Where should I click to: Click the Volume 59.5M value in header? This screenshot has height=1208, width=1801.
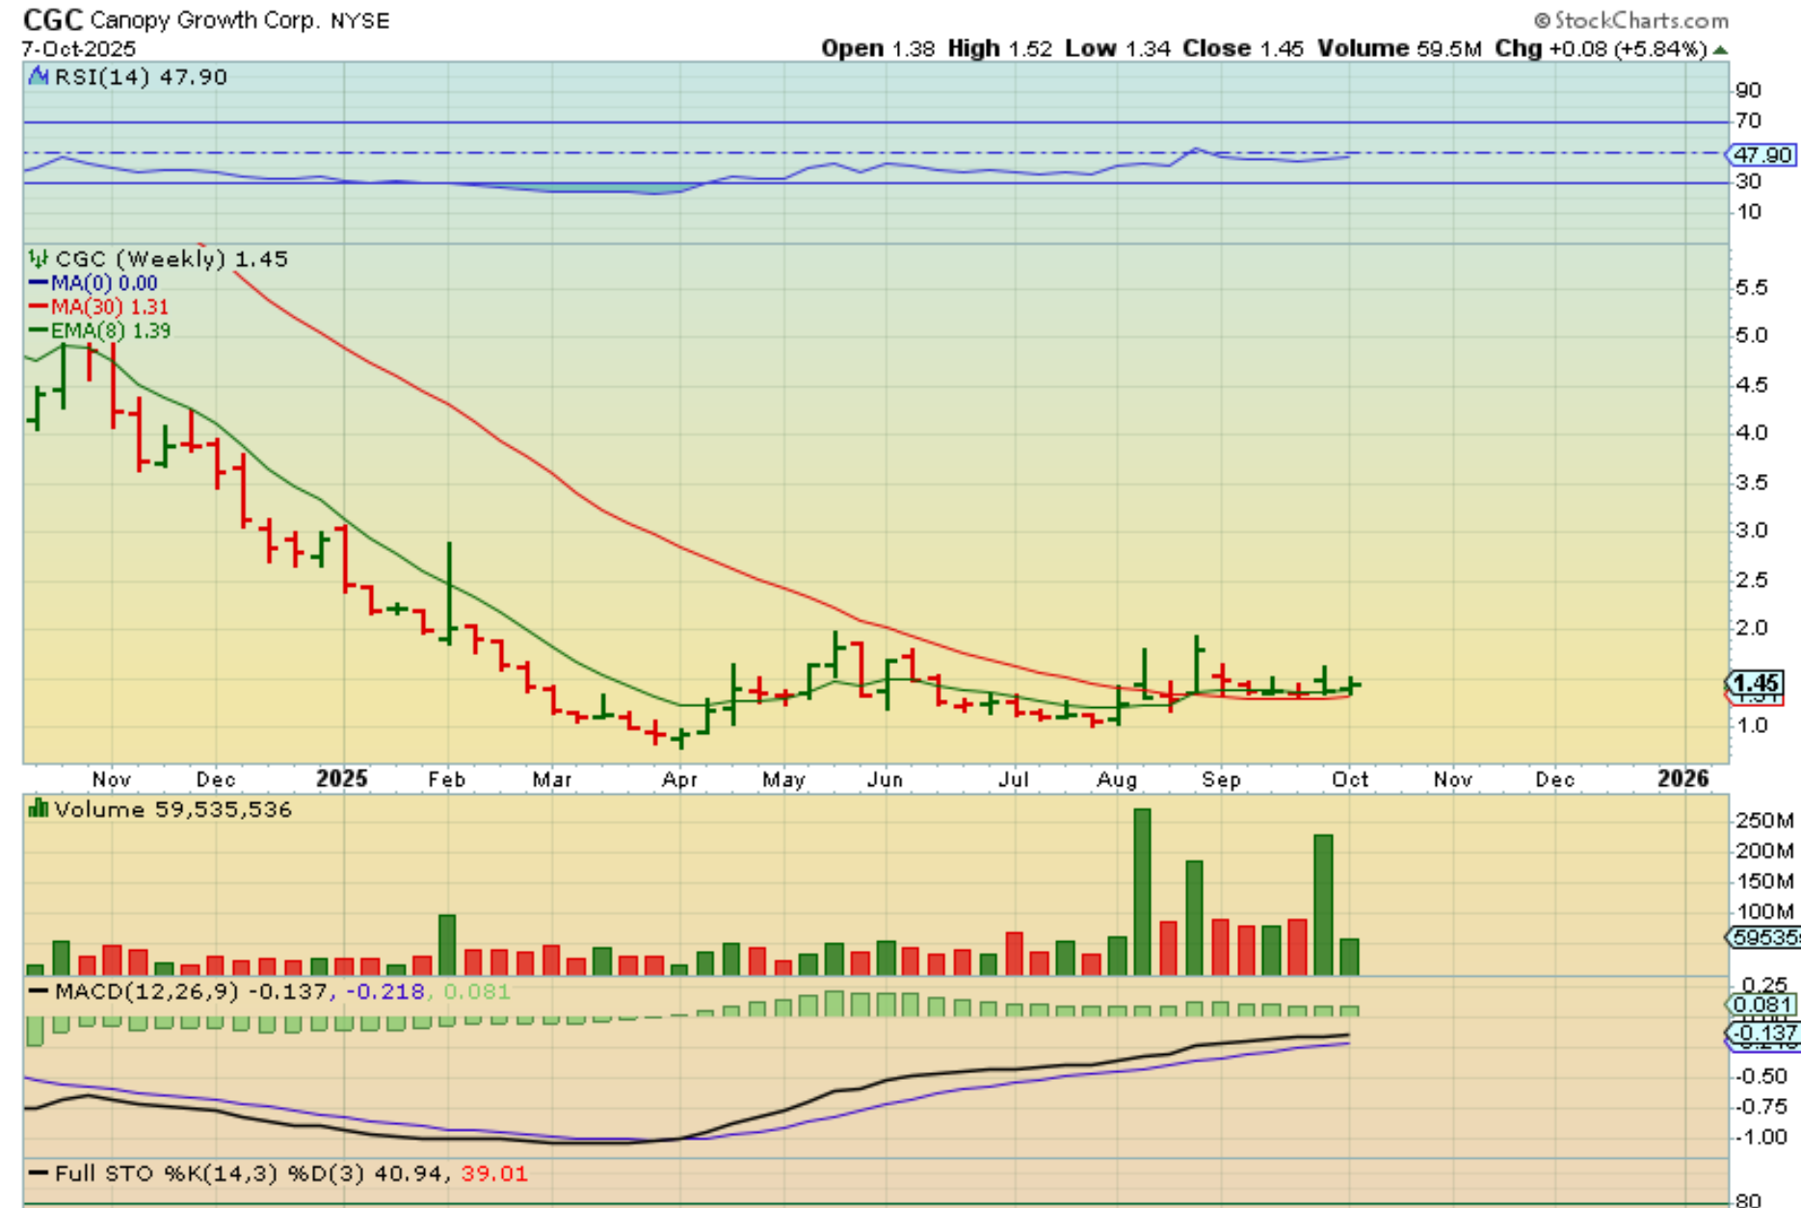1399,48
